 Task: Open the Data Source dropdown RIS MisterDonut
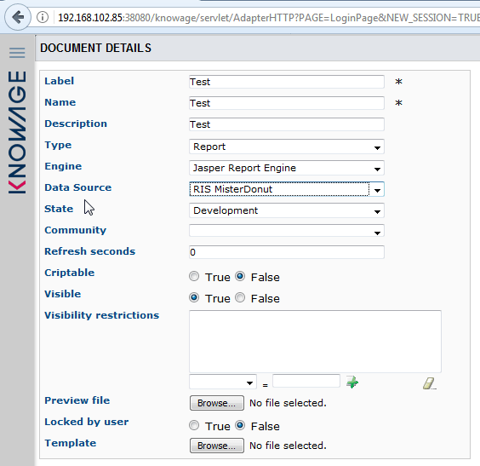point(287,189)
